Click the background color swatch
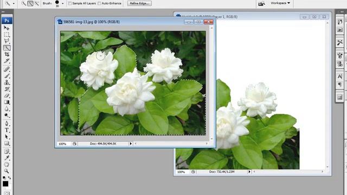The image size is (347, 195). point(10,187)
